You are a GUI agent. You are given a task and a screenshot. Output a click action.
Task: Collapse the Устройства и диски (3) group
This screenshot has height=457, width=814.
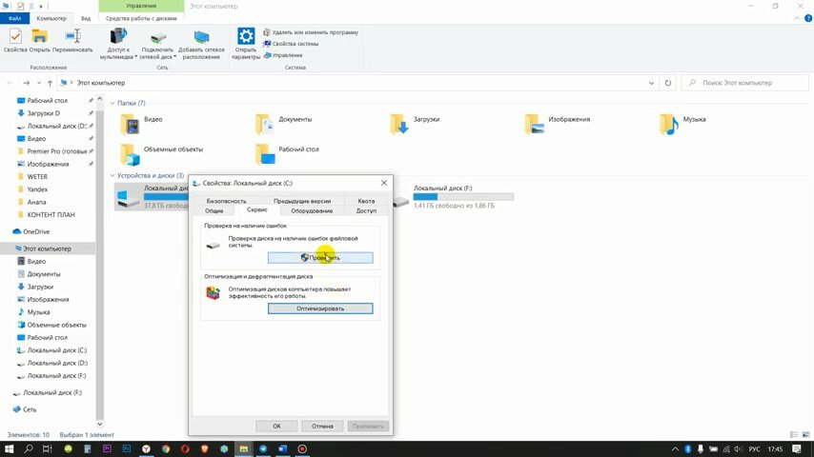pos(112,176)
